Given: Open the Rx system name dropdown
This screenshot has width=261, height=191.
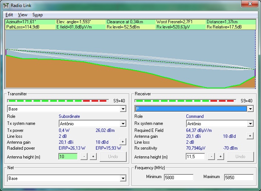Looking at the screenshot, I should [250, 124].
